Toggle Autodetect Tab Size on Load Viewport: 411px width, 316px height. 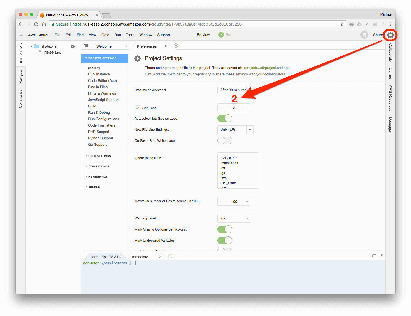(225, 118)
